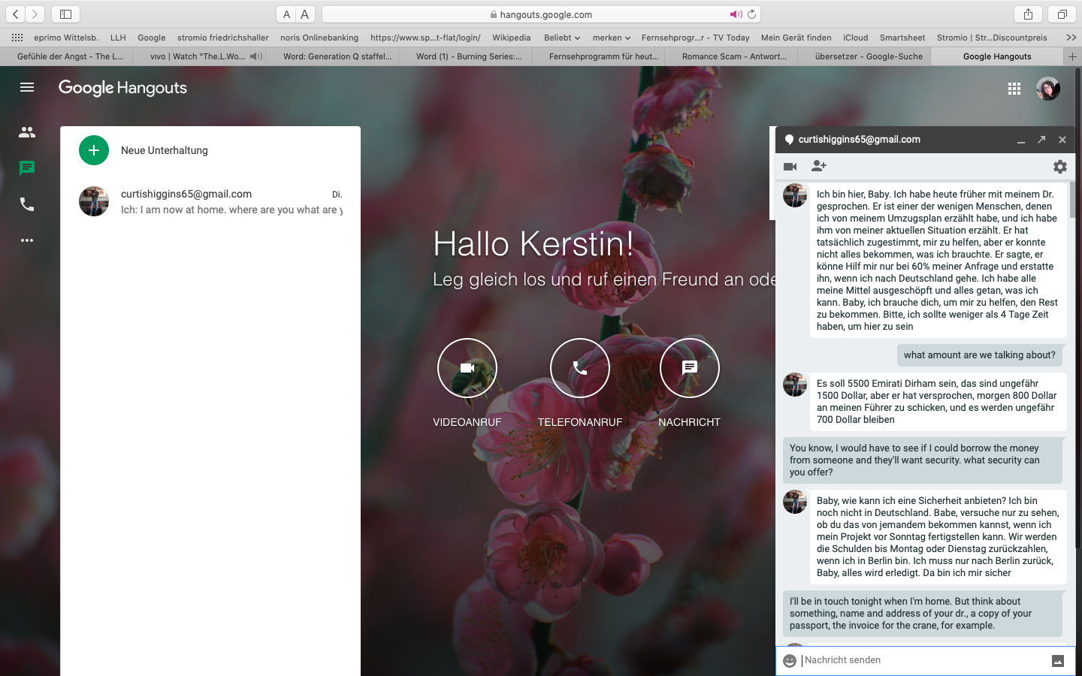This screenshot has height=676, width=1082.
Task: Open the Contacts sidebar icon
Action: [27, 132]
